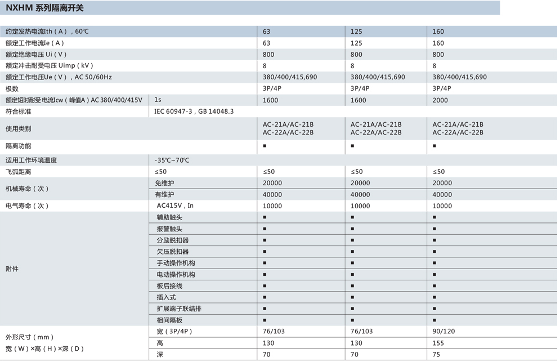Click the 155 height dimension value
The width and height of the screenshot is (560, 362).
[x=438, y=343]
